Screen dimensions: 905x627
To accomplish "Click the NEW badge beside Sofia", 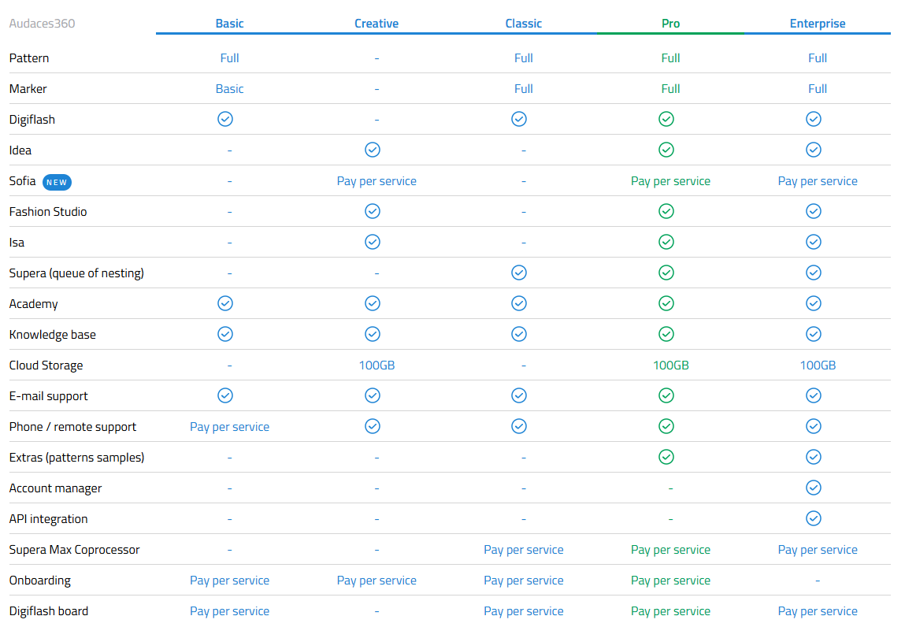I will 57,182.
